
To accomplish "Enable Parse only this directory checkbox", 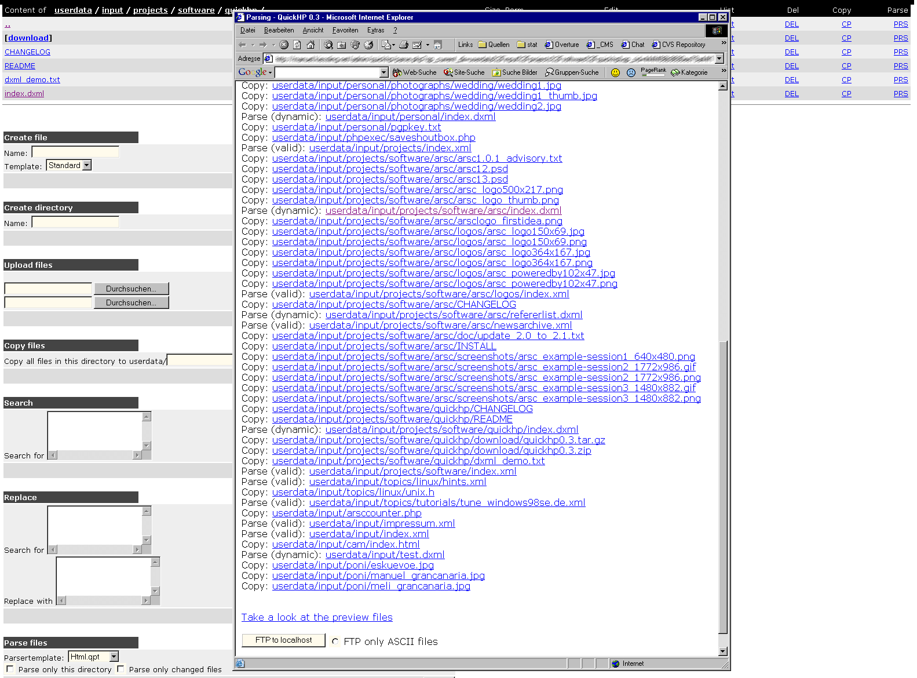I will coord(10,669).
